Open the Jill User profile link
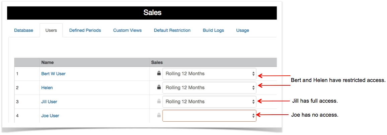 tap(51, 102)
